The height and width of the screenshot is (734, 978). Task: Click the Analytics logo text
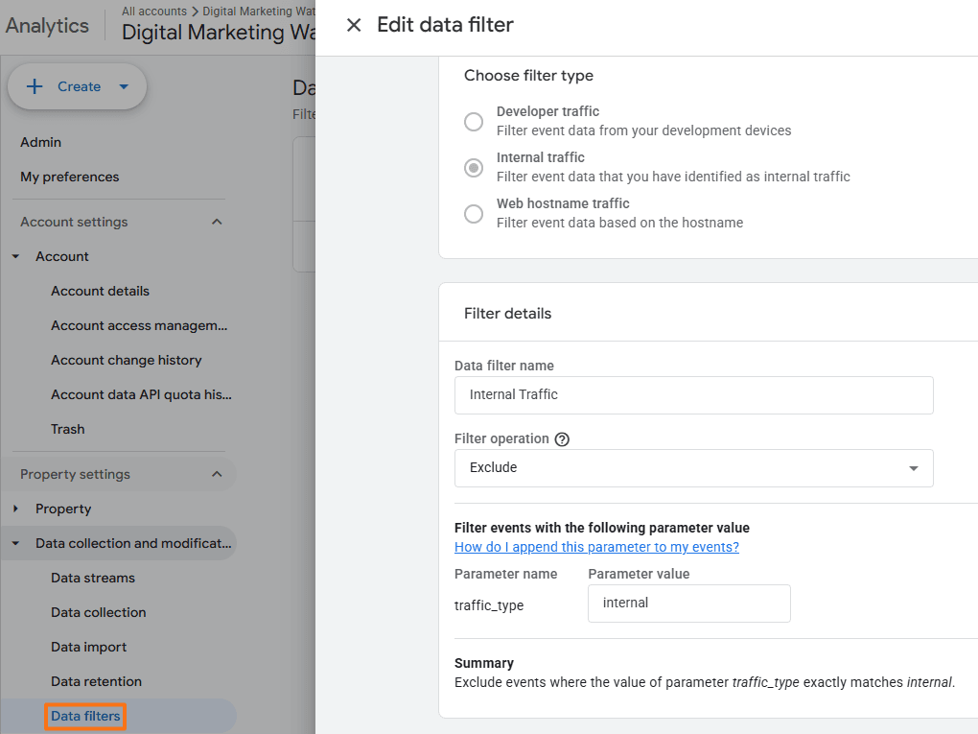(47, 26)
